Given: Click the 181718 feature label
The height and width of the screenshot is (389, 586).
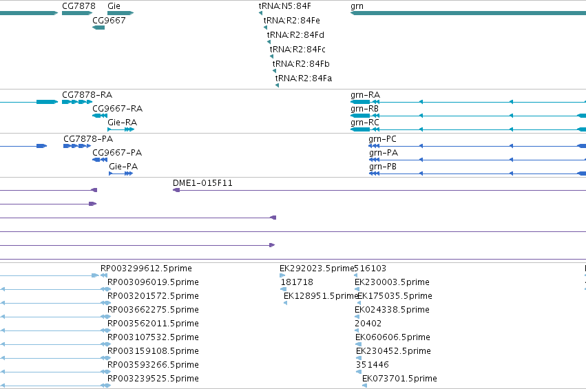Looking at the screenshot, I should tap(297, 282).
